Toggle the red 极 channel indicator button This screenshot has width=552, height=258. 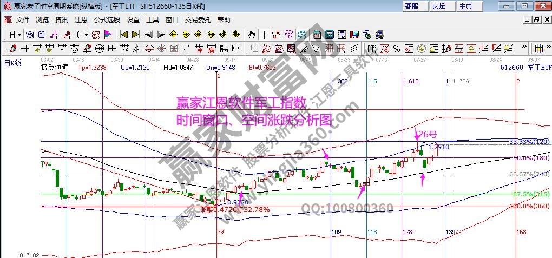click(95, 35)
